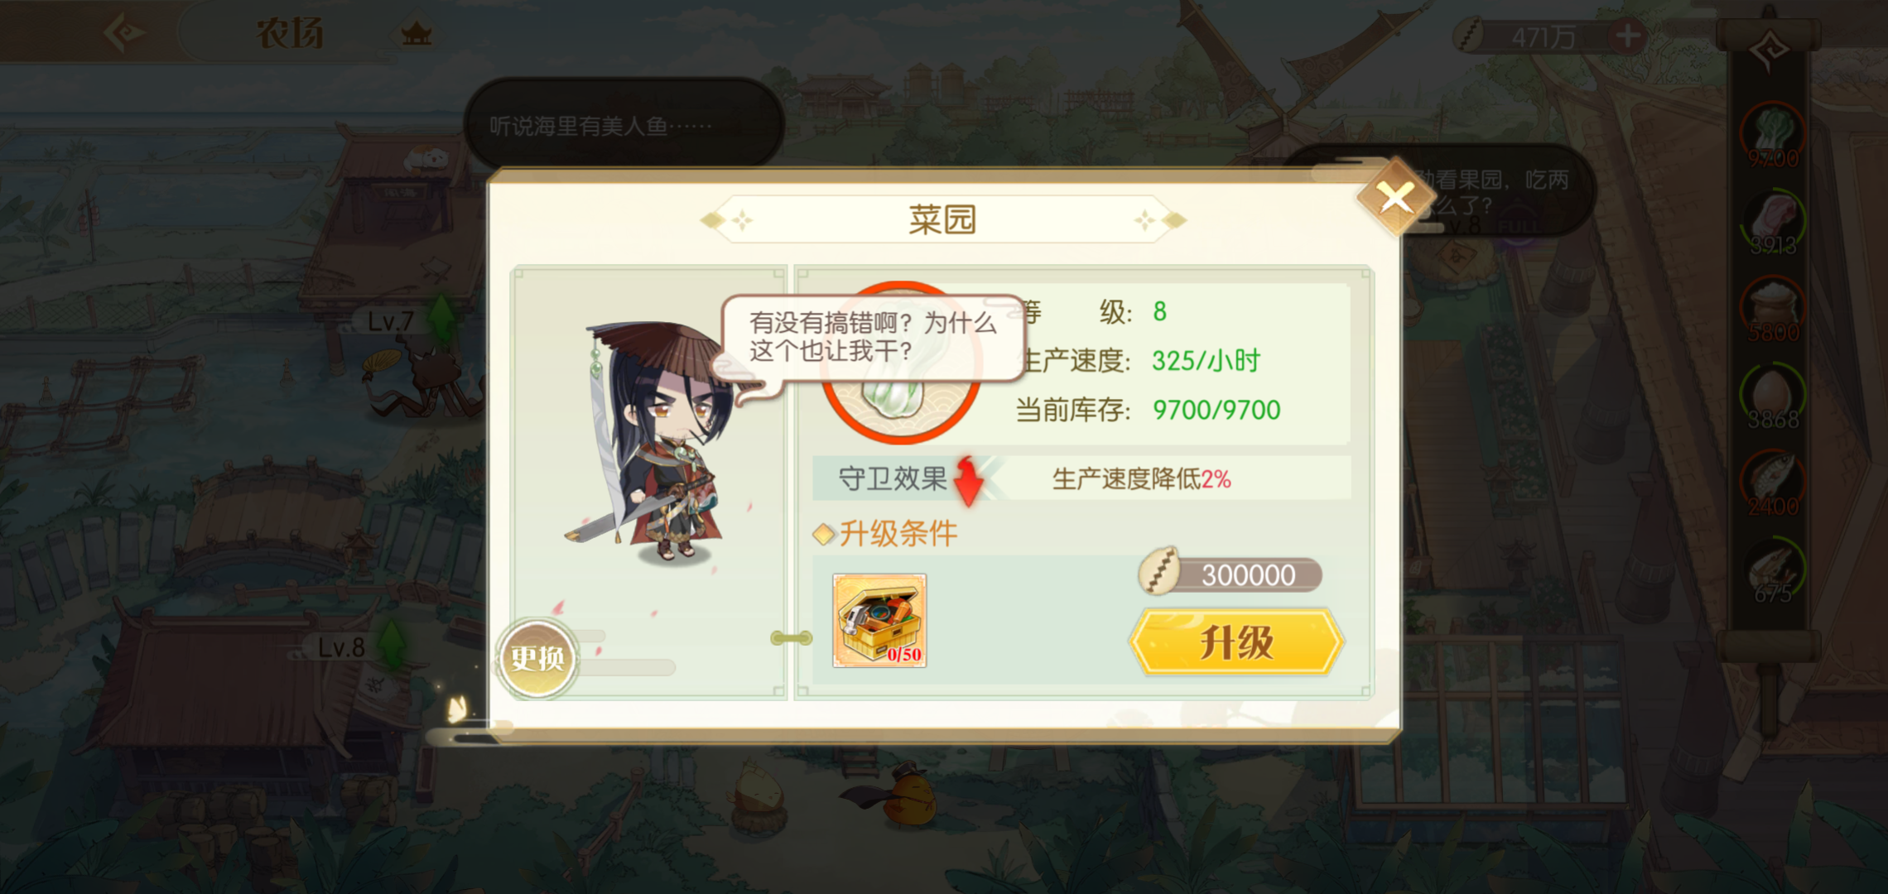Click the back arrow next to 农场

coord(124,33)
